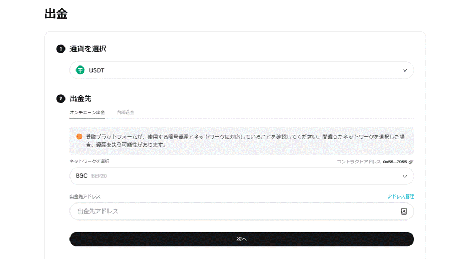Click the link icon beside contract address

coord(411,162)
